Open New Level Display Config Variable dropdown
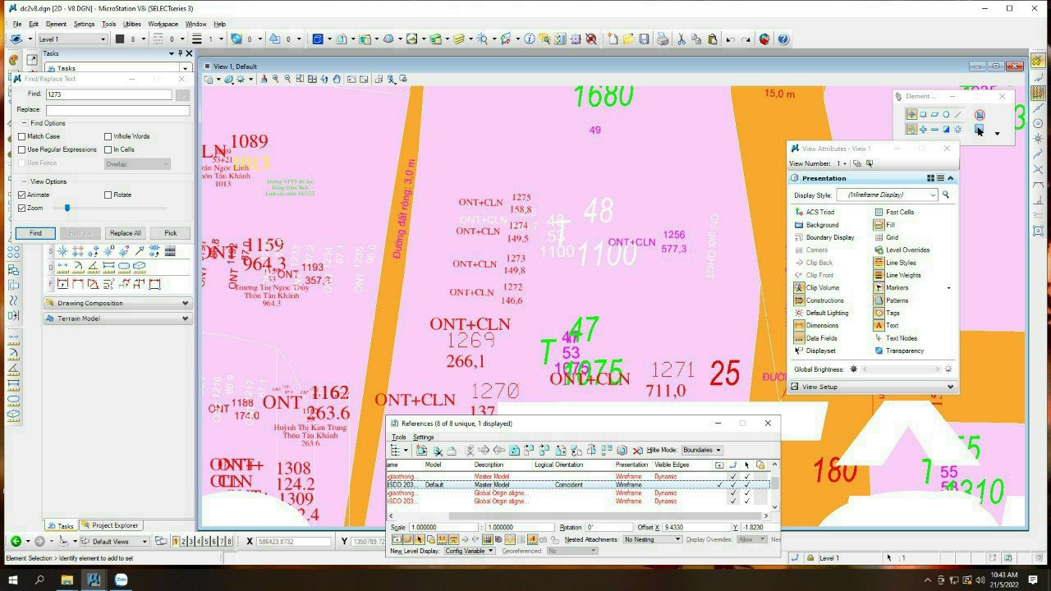The height and width of the screenshot is (591, 1051). tap(470, 551)
